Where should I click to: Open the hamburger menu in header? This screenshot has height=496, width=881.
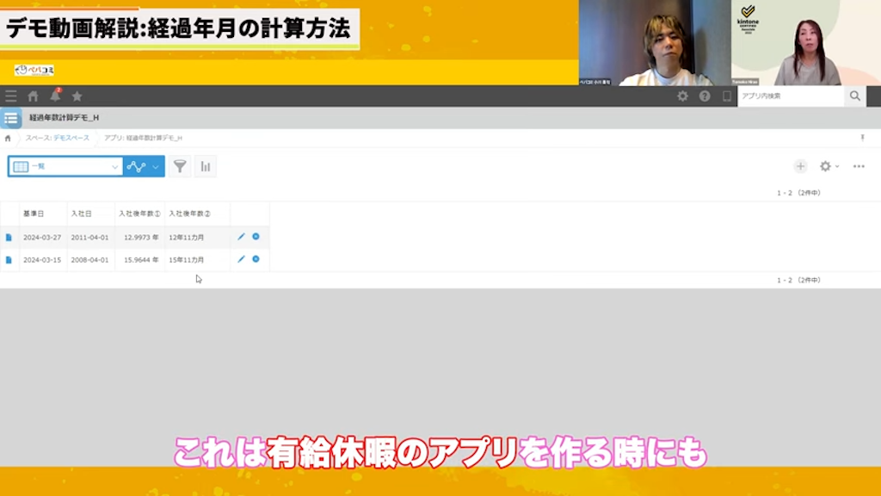point(11,96)
